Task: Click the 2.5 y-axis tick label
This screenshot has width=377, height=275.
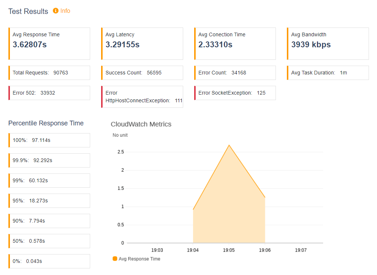Action: [121, 152]
